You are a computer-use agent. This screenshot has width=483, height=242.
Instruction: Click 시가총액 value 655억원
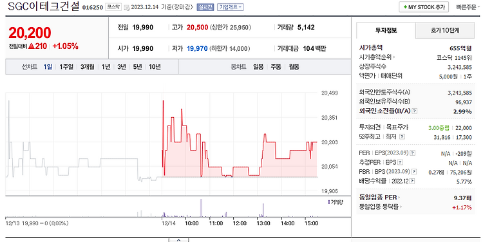click(460, 48)
